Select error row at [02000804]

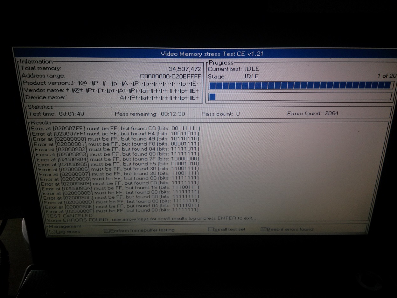118,159
